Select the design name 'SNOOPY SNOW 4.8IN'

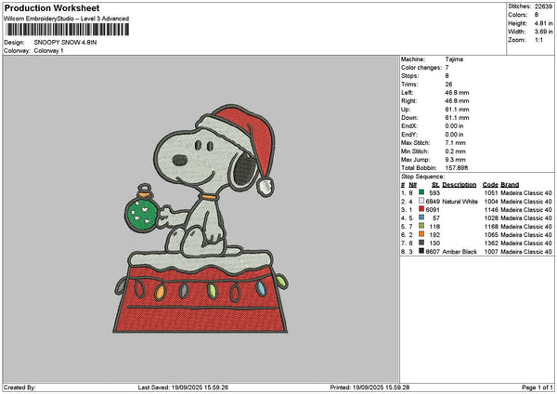pos(65,43)
